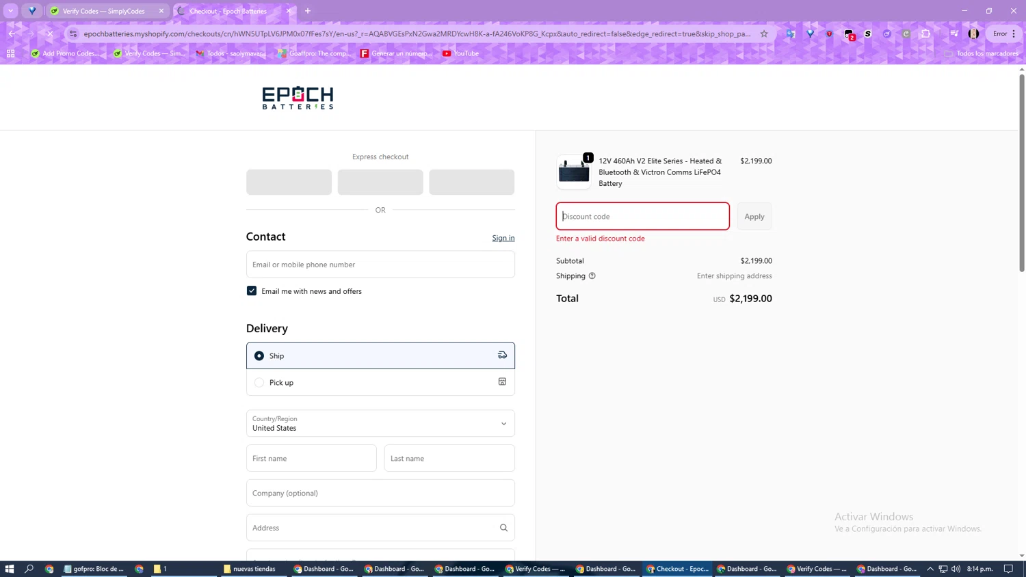Open the Generar un número bookmark
Viewport: 1026px width, 577px height.
pyautogui.click(x=396, y=53)
